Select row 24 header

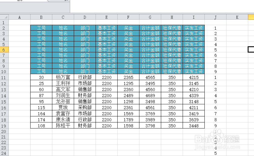tap(4, 153)
